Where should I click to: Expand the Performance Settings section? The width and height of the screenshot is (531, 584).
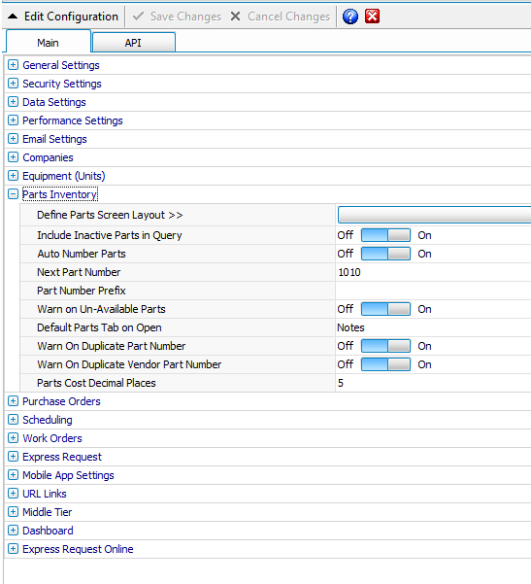13,120
